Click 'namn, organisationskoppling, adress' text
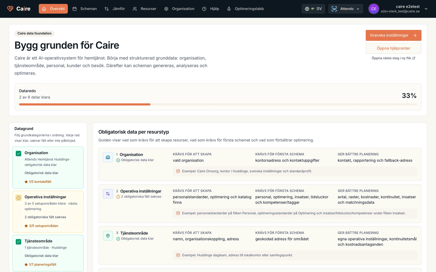Image resolution: width=436 pixels, height=272 pixels. click(206, 239)
